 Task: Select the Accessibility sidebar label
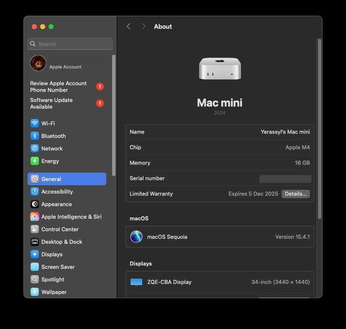(57, 192)
